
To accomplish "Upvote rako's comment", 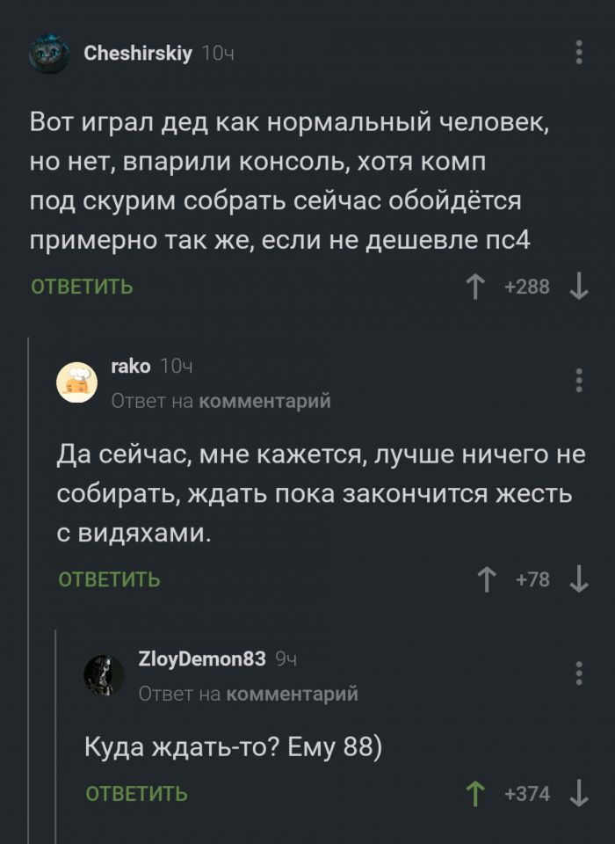I will tap(484, 578).
